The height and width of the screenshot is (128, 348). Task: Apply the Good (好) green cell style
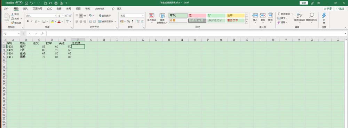pos(216,16)
